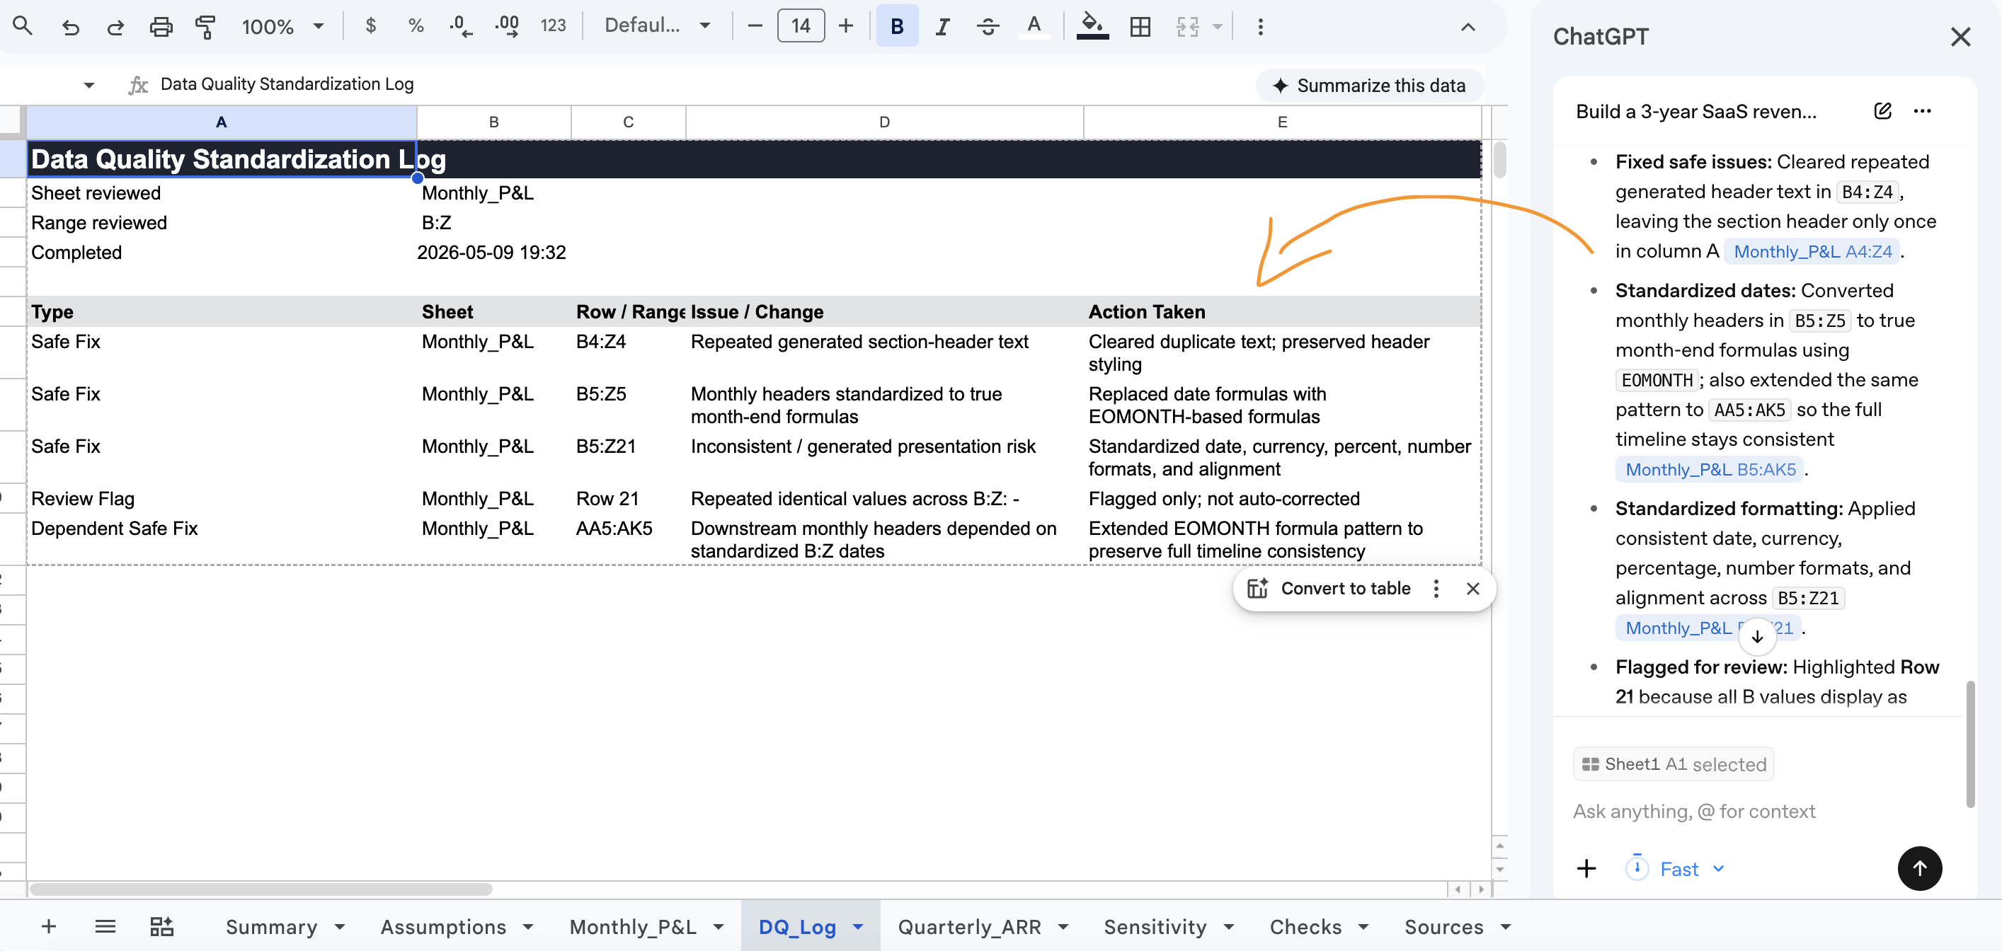2002x951 pixels.
Task: Close the ChatGPT side panel
Action: pos(1960,37)
